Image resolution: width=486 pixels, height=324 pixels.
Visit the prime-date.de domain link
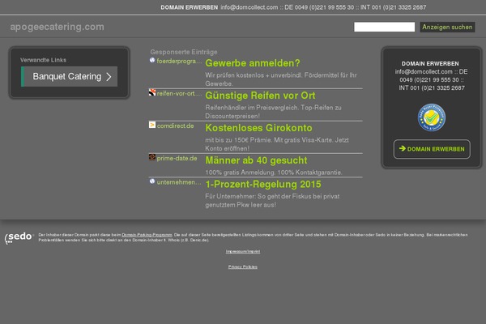coord(177,158)
